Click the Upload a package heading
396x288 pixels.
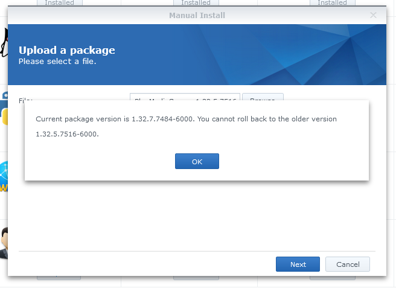66,50
